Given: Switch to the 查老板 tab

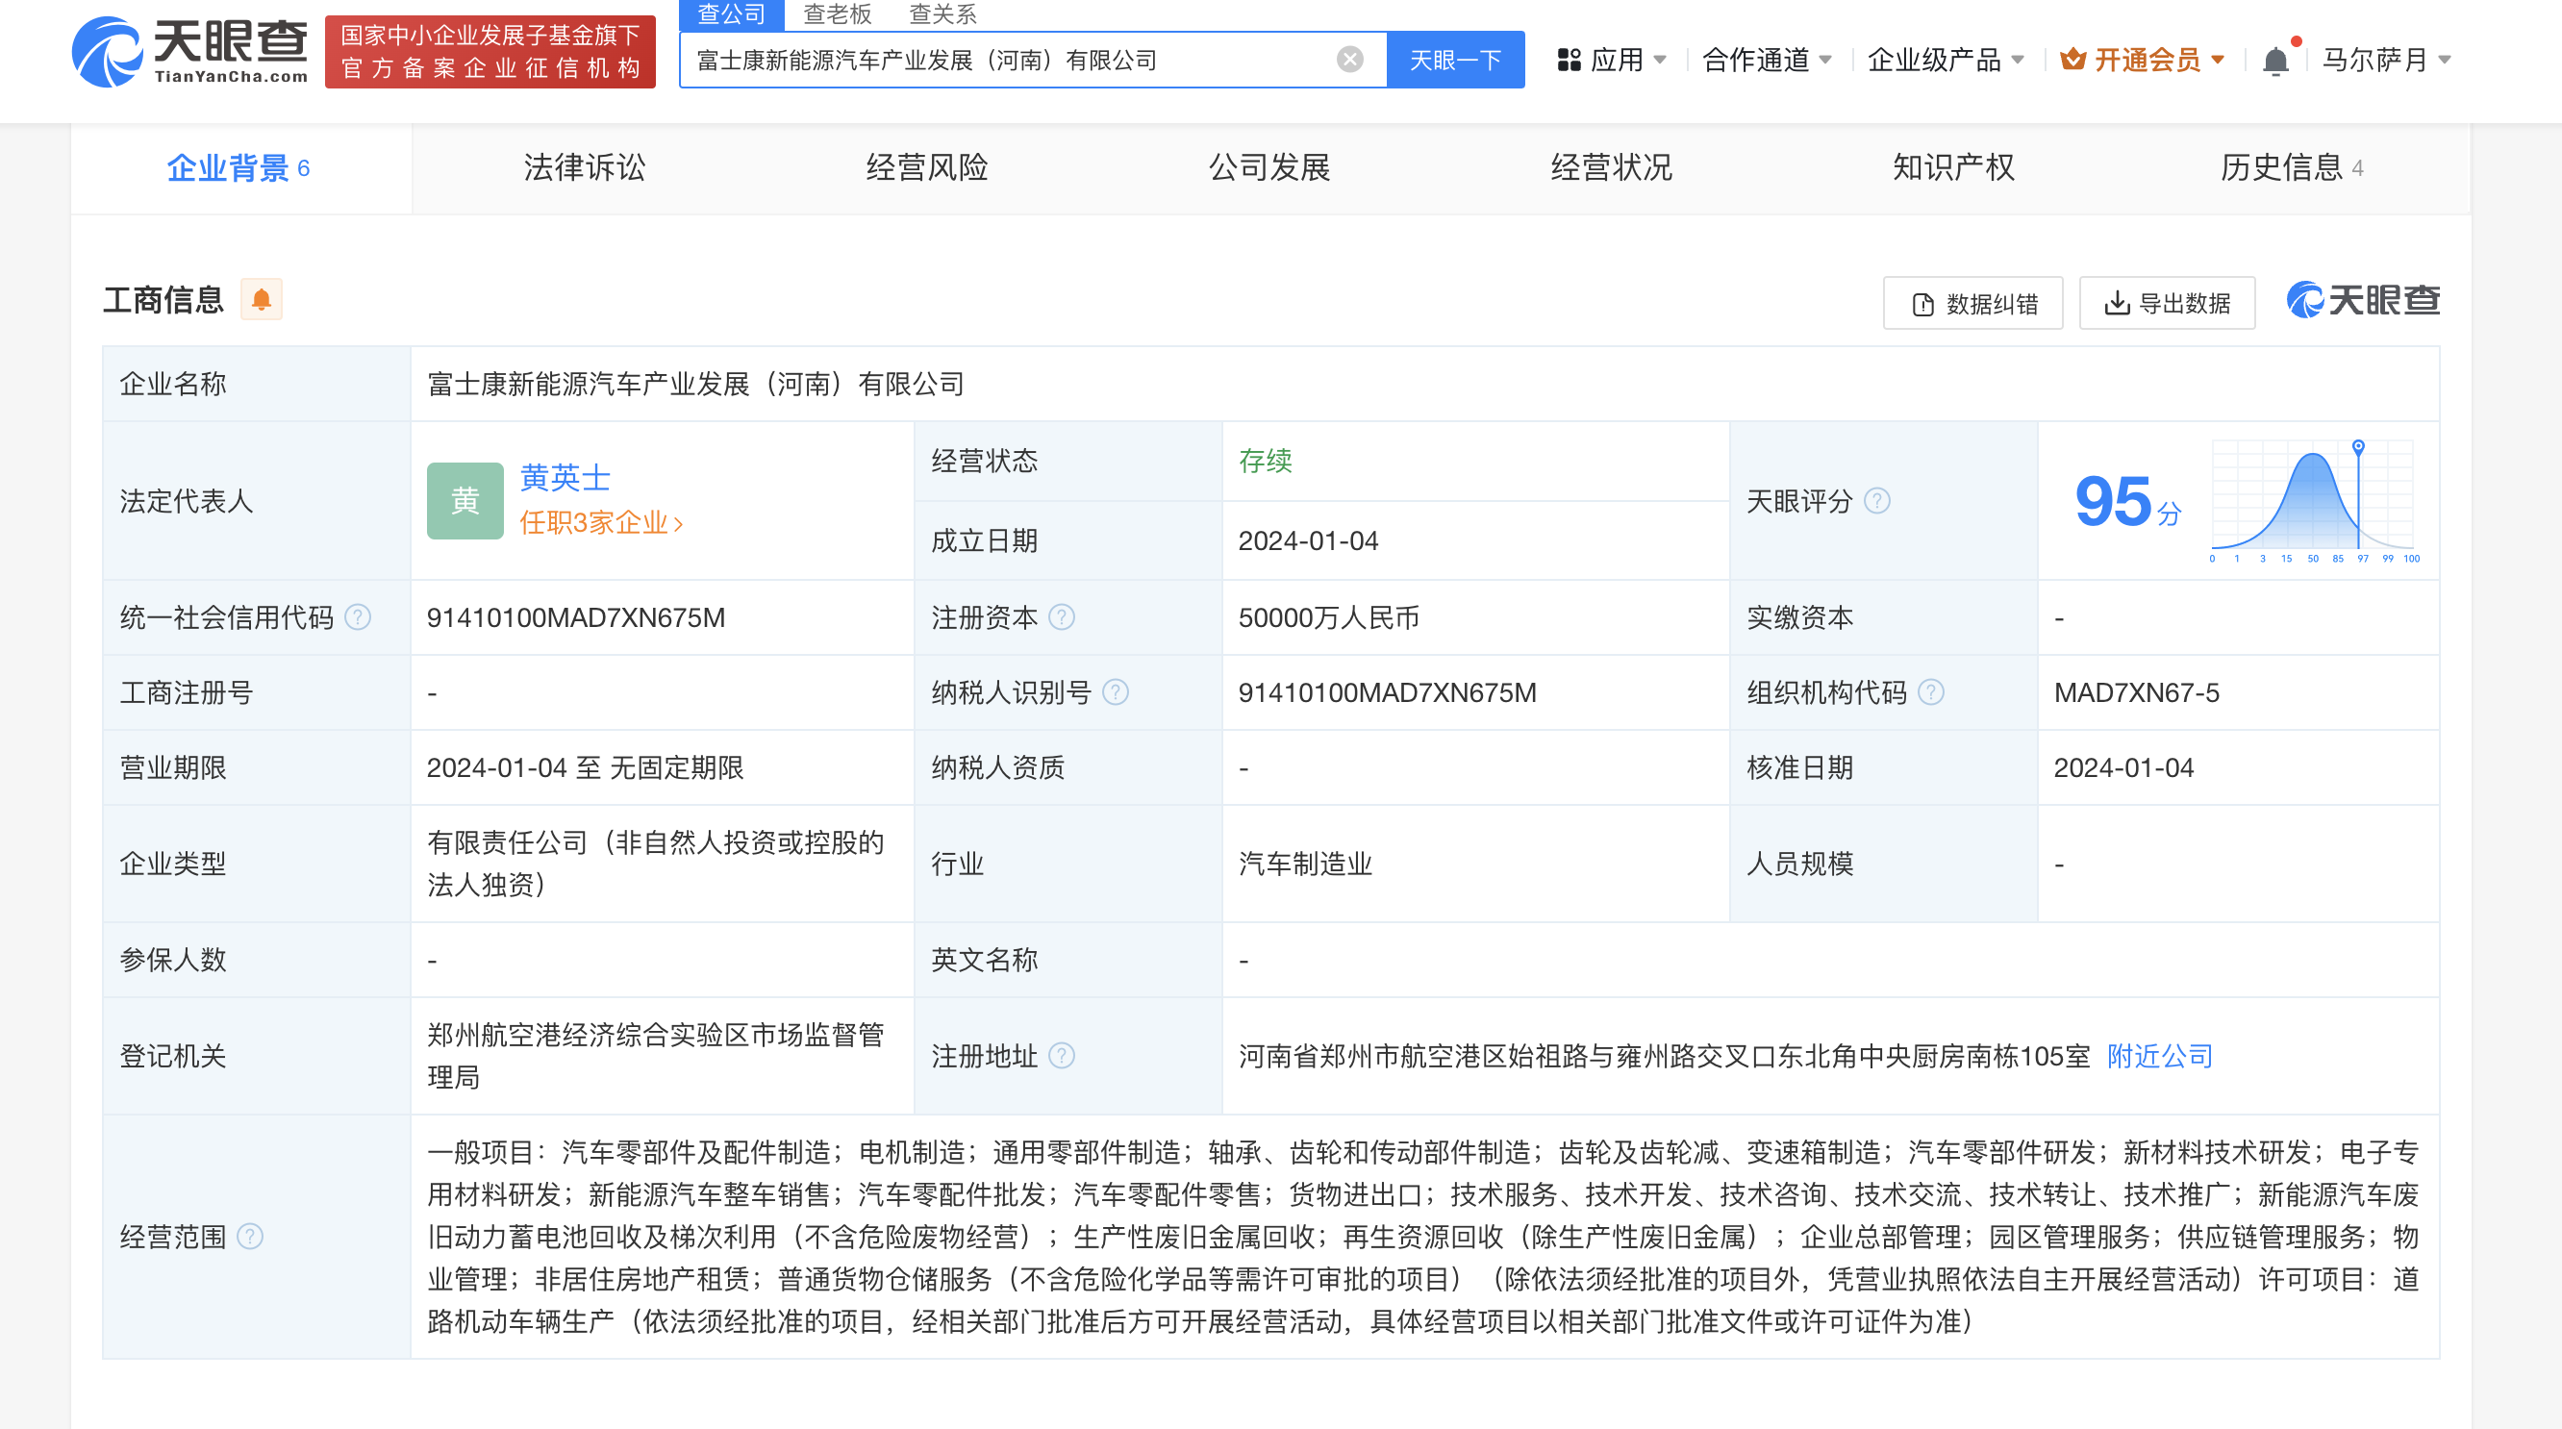Looking at the screenshot, I should coord(839,13).
